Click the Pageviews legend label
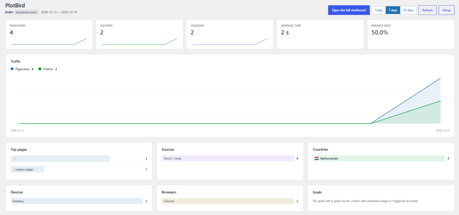This screenshot has height=215, width=459. click(22, 69)
